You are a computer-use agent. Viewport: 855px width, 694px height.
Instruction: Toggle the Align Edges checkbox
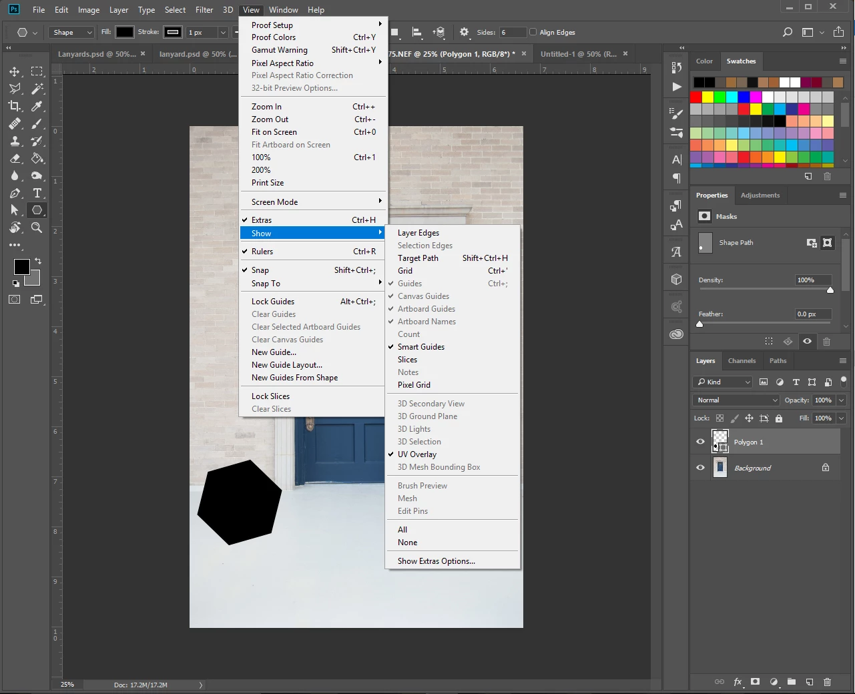[533, 32]
